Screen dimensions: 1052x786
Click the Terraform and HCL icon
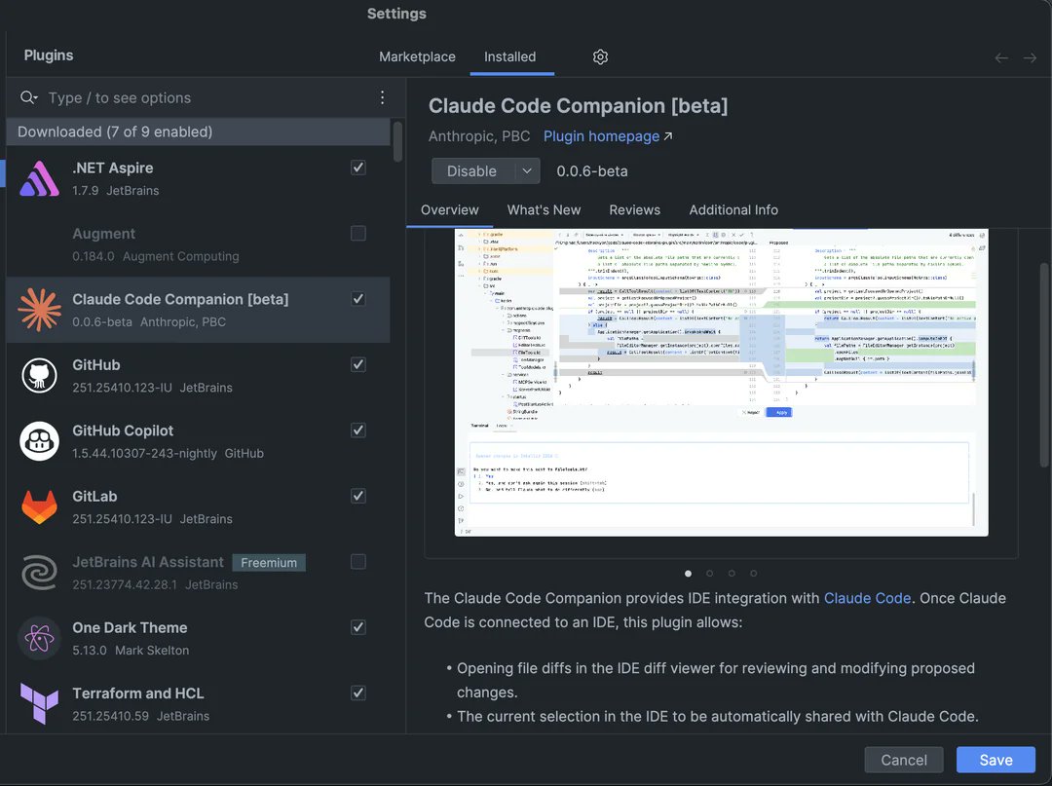(x=40, y=703)
